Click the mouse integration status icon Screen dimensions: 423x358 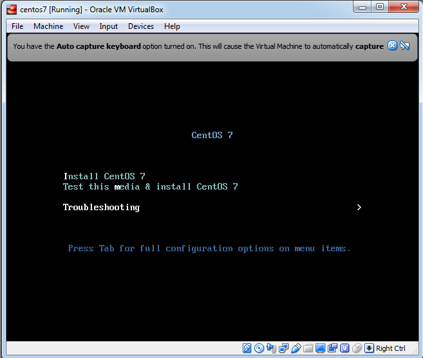click(x=357, y=348)
